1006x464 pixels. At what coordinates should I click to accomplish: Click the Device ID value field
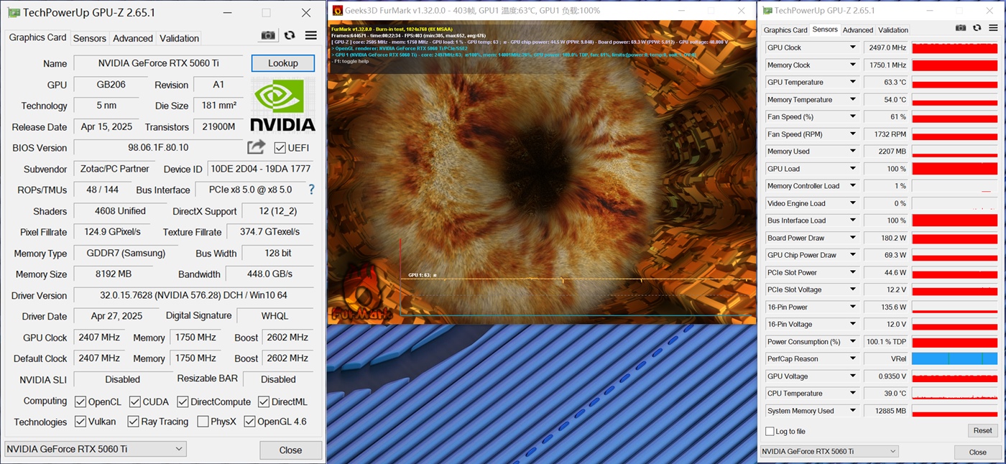coord(260,169)
